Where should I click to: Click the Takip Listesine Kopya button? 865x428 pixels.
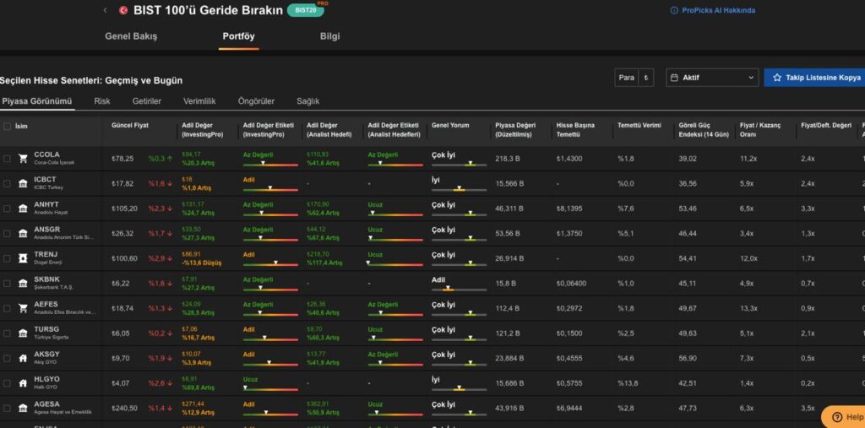[x=815, y=78]
